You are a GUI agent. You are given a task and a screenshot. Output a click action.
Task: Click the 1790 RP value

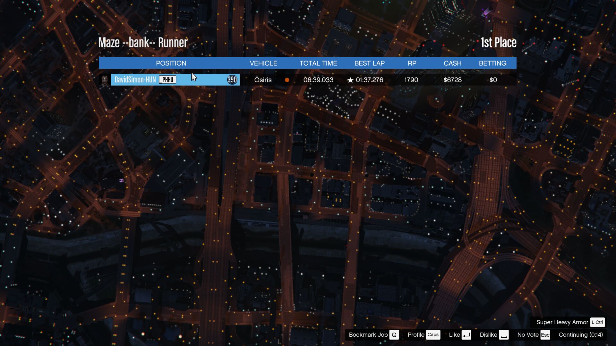click(x=411, y=80)
